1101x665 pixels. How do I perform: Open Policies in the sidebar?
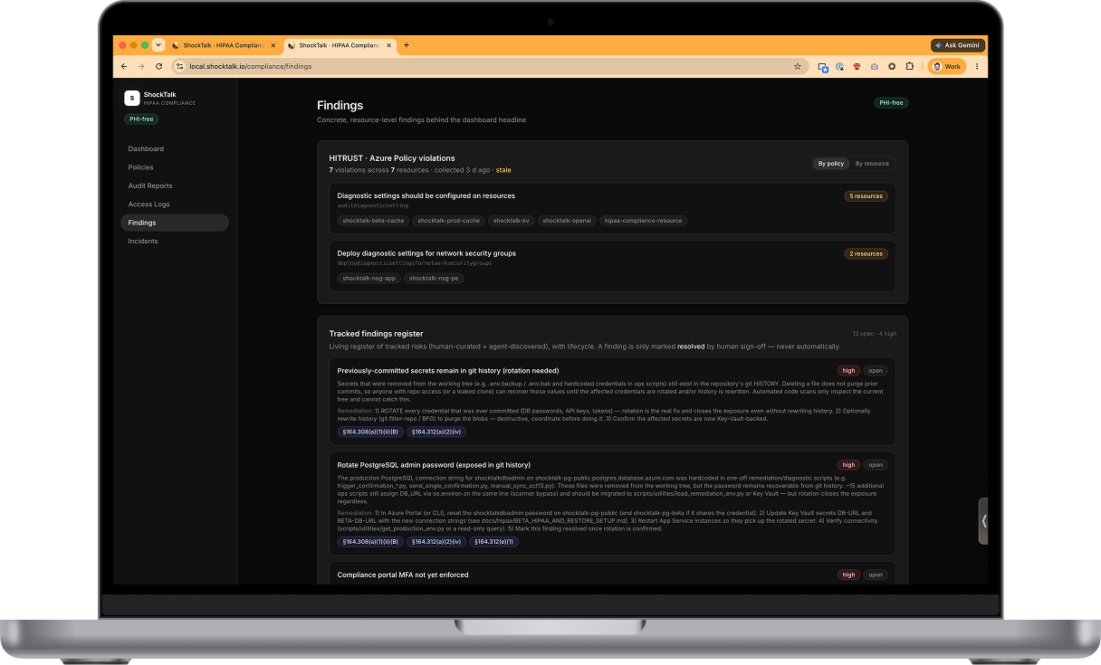(140, 167)
